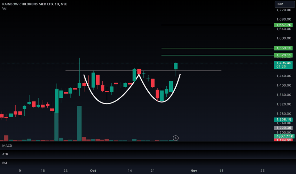Viewport: 296px width, 174px height.
Task: Click the date 23 on time axis
Action: 65,171
